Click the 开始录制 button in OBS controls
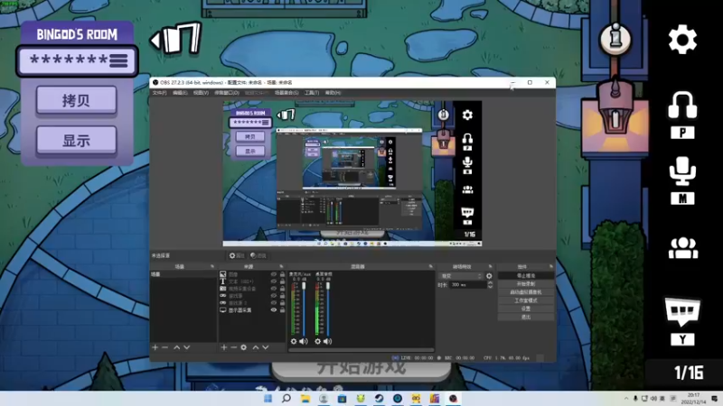Screen dimensions: 723x406 (x=526, y=284)
